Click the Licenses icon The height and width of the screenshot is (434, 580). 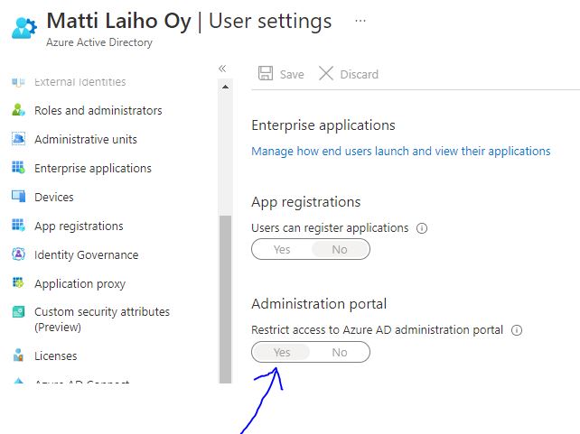point(18,356)
